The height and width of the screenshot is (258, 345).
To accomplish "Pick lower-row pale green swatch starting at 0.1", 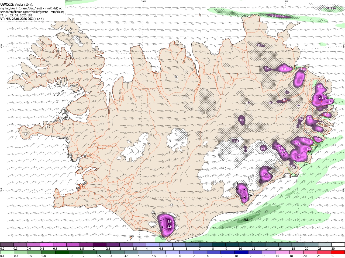I will coord(7,252).
